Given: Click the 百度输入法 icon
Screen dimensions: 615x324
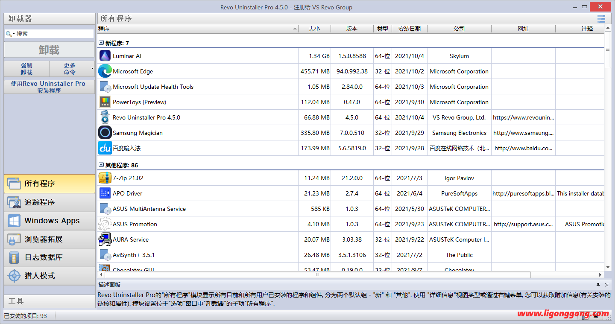Looking at the screenshot, I should point(105,148).
